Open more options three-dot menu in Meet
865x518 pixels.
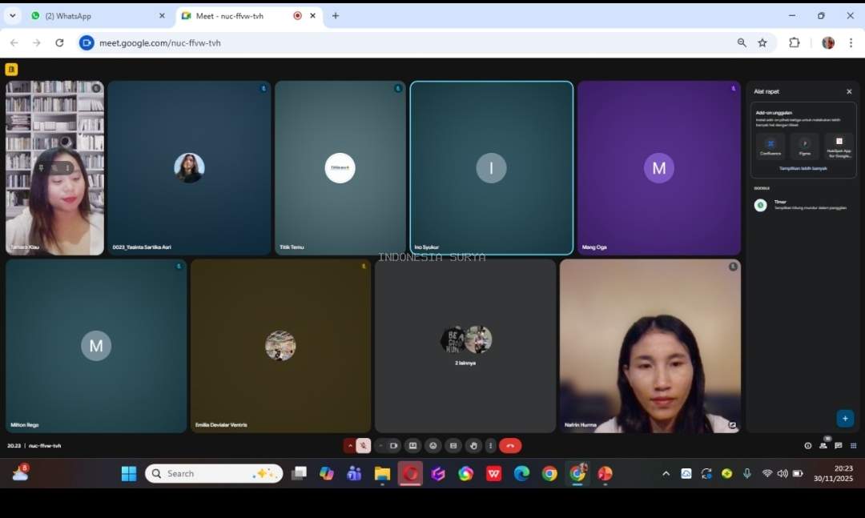(x=490, y=446)
